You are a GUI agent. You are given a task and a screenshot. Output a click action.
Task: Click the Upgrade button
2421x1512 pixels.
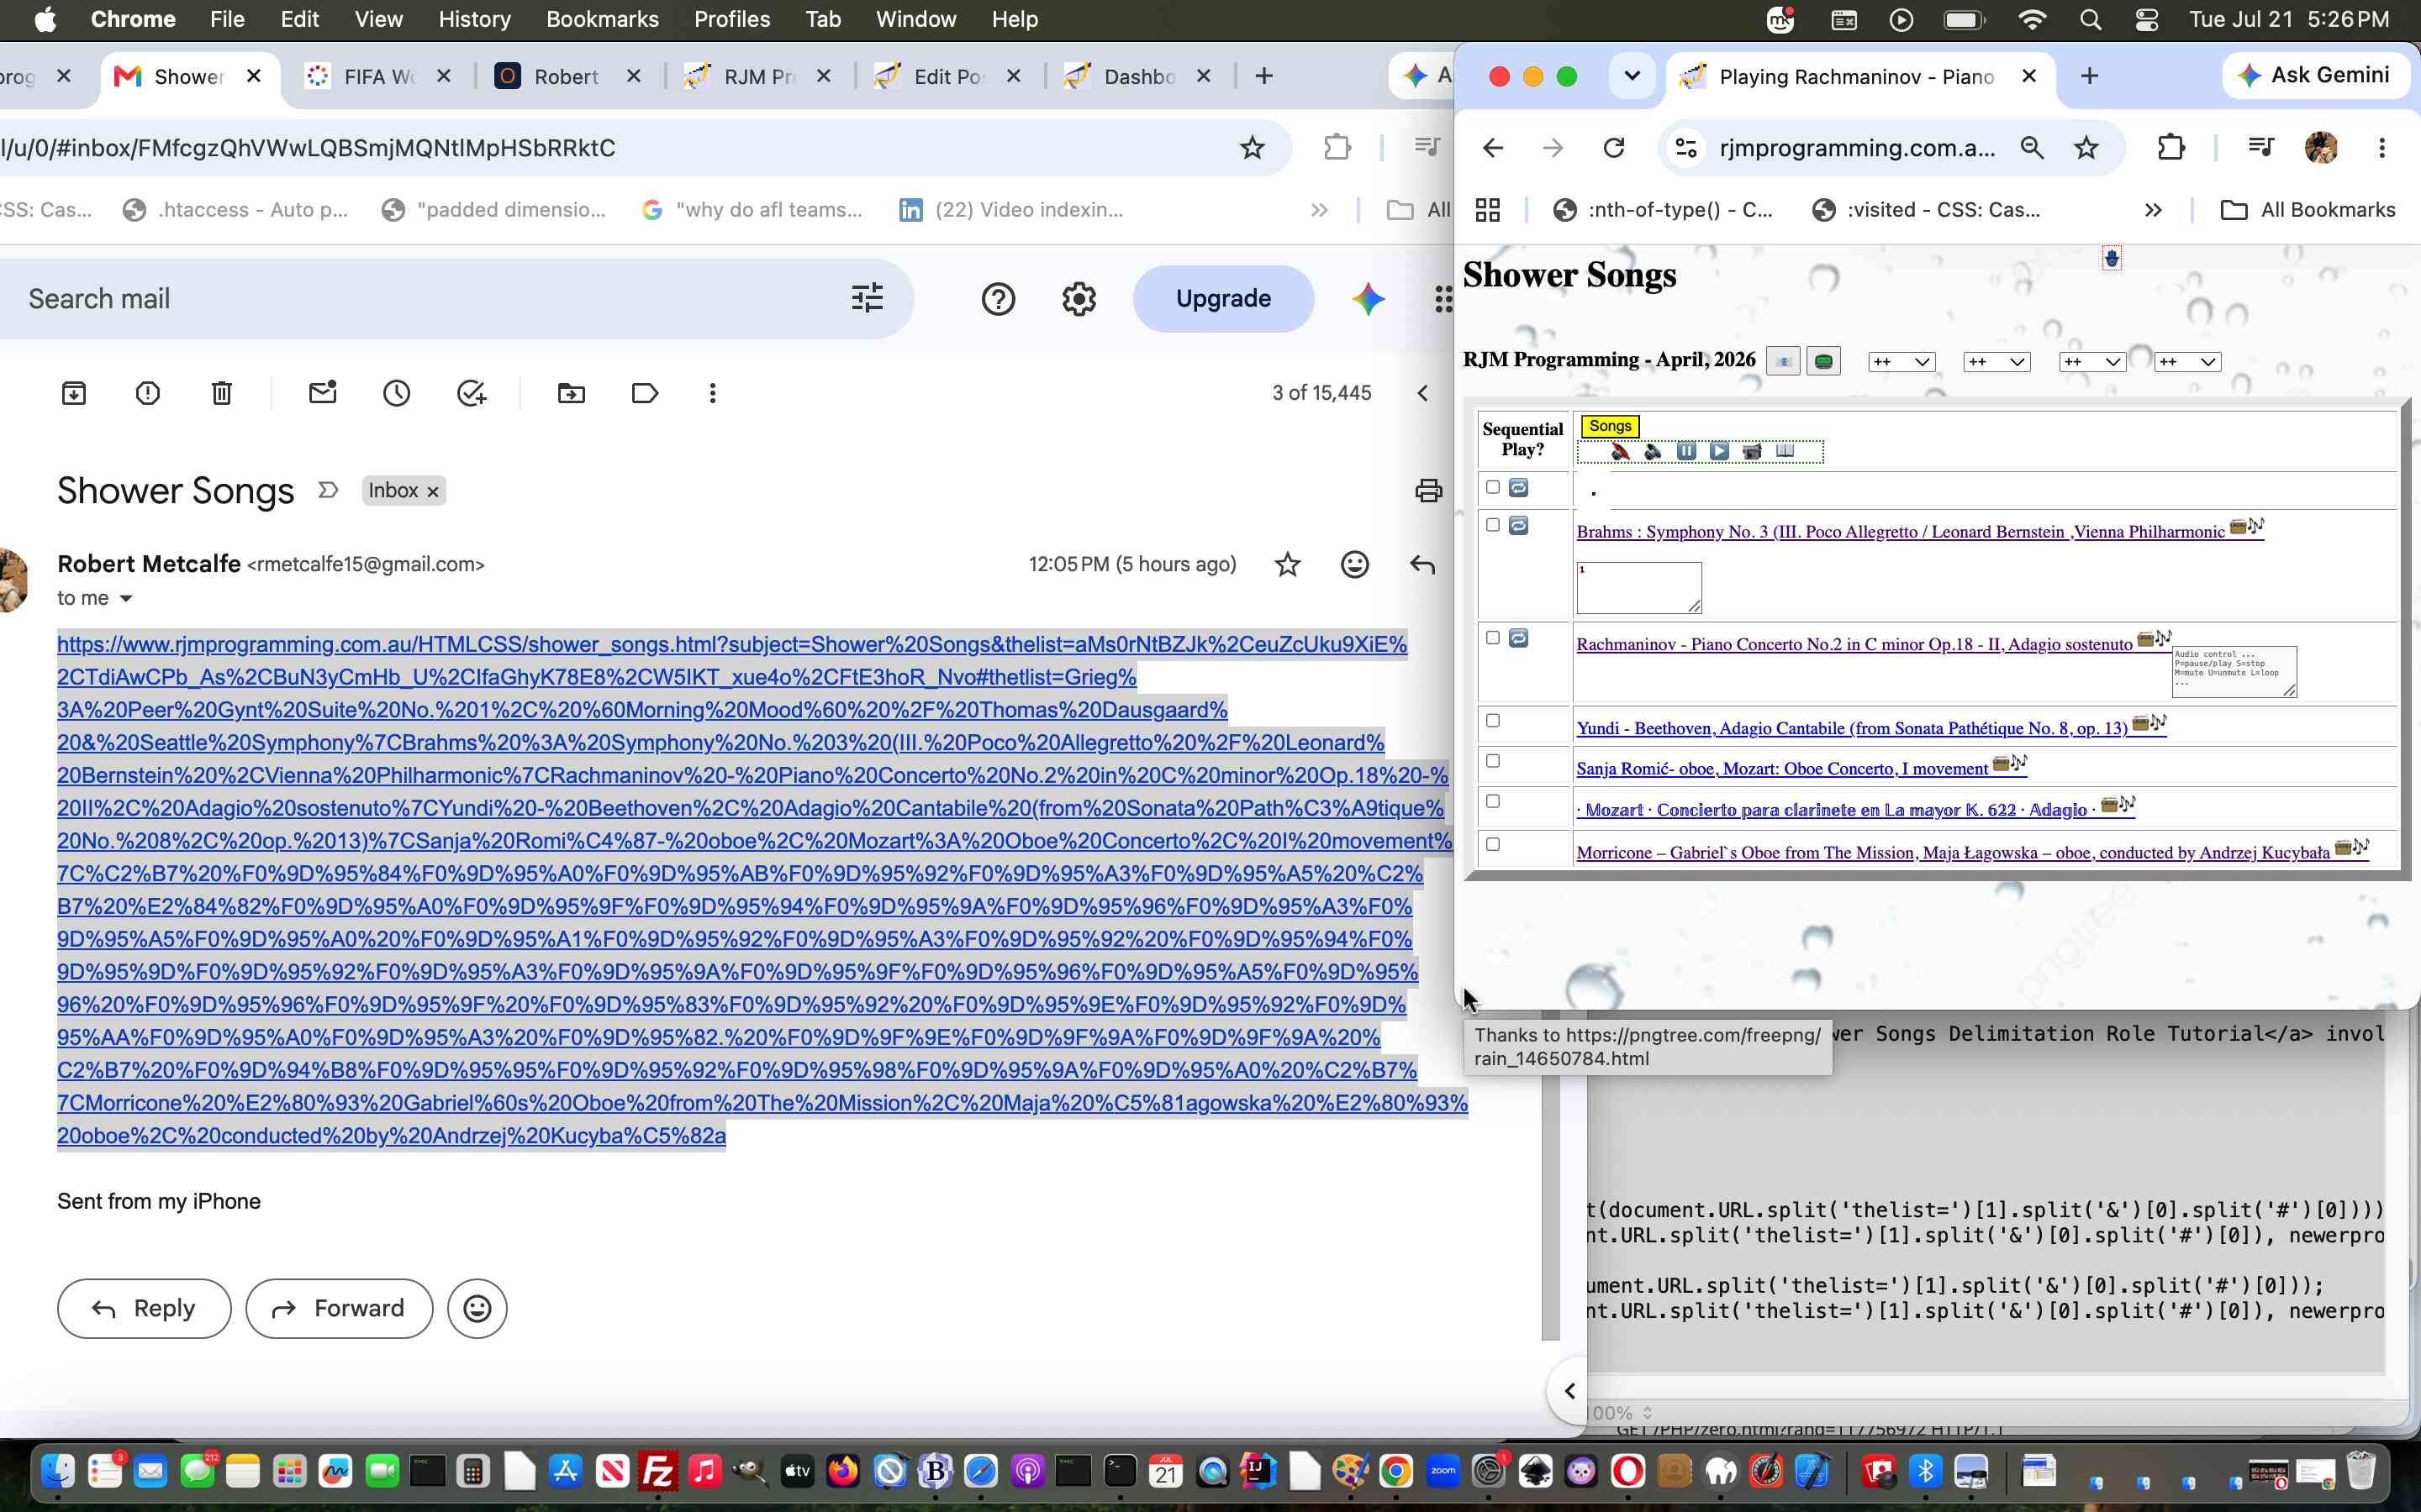(1222, 299)
